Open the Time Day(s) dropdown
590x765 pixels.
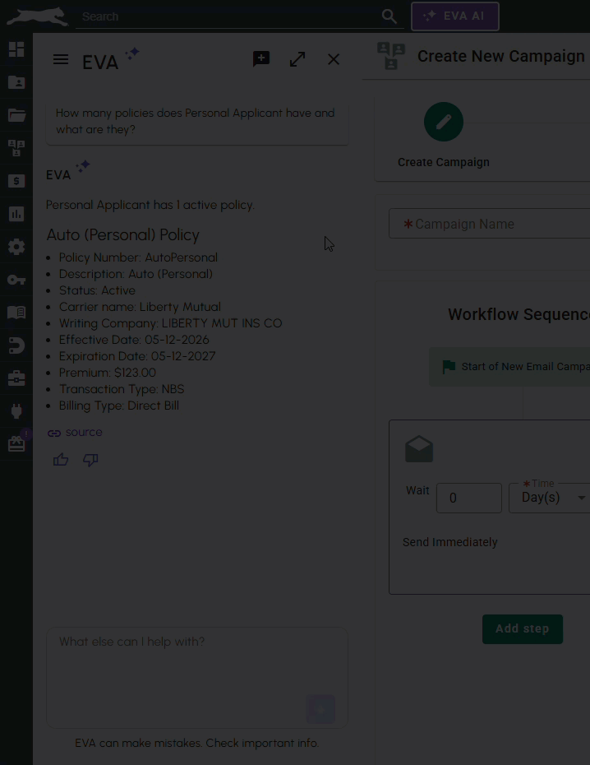coord(549,498)
